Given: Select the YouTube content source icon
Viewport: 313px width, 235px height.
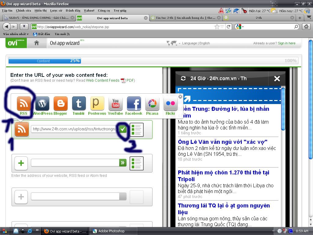Looking at the screenshot, I should pos(116,103).
